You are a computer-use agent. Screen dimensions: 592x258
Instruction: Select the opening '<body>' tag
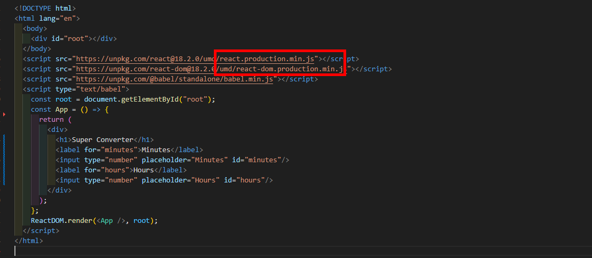tap(35, 28)
